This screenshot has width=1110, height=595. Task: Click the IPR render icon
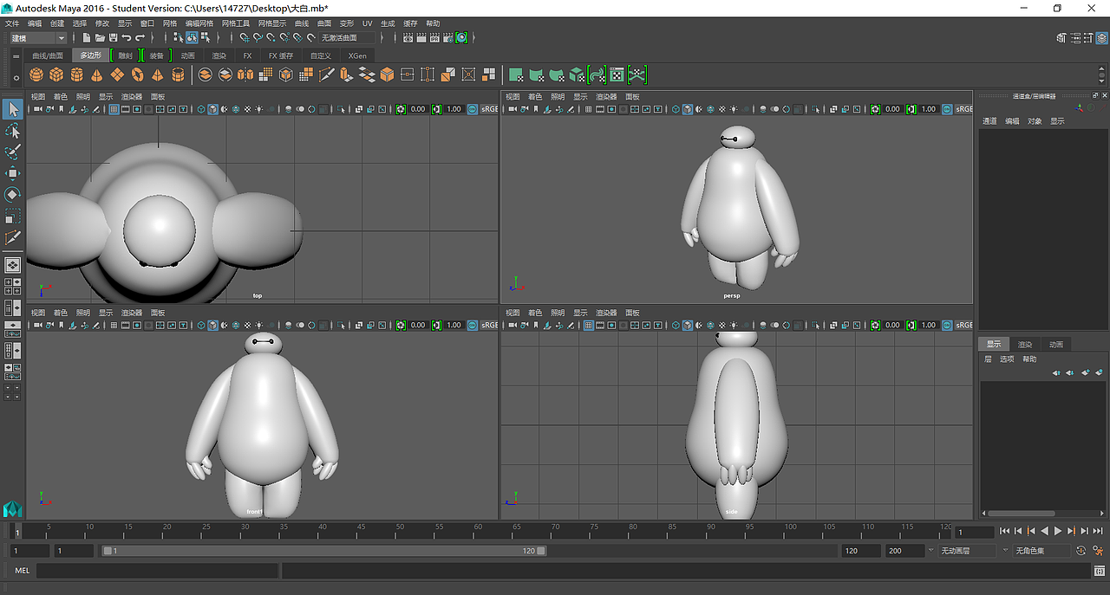434,38
